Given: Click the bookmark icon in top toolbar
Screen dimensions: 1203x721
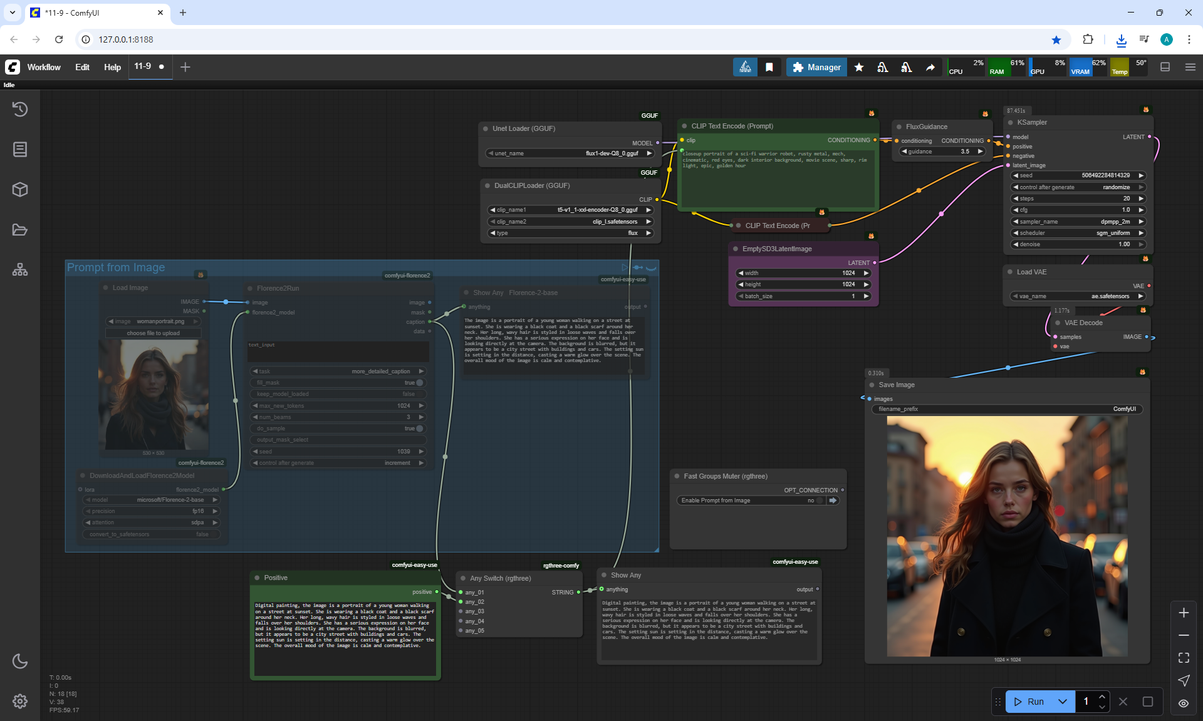Looking at the screenshot, I should (769, 67).
